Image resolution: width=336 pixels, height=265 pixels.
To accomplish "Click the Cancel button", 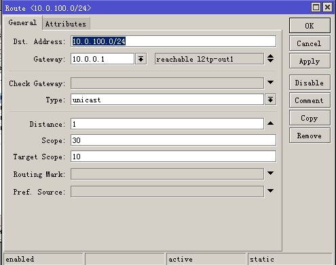I will (x=310, y=43).
